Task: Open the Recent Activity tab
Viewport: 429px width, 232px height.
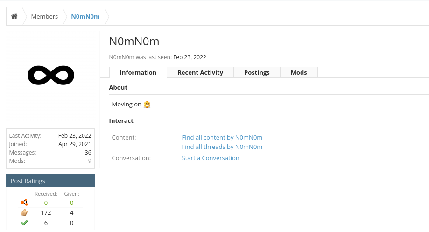Action: [200, 72]
